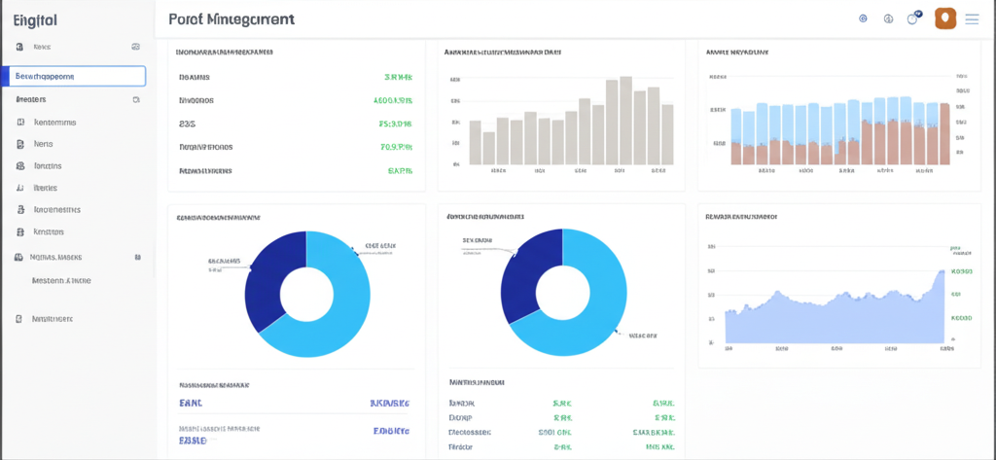Click the "Nens" sidebar icon

click(x=20, y=144)
